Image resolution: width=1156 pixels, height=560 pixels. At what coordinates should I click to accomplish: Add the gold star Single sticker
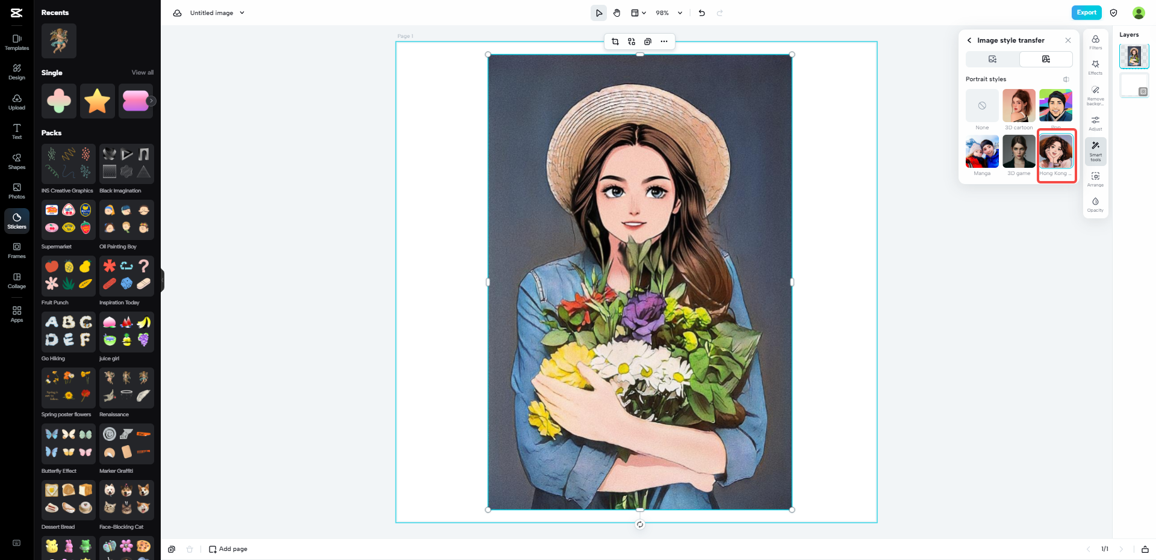[98, 101]
